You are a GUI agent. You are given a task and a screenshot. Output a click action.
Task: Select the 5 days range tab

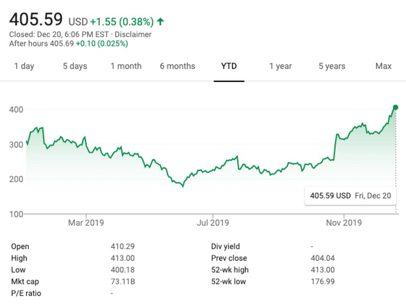point(75,66)
